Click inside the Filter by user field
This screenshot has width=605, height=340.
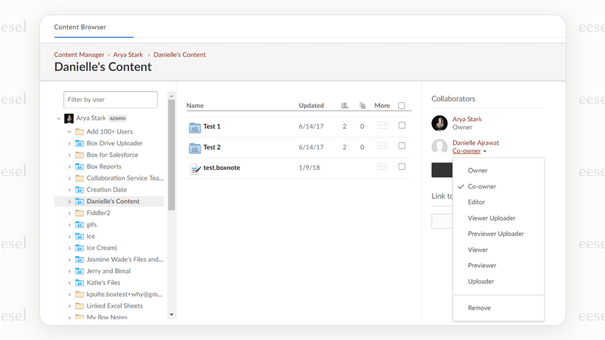point(110,100)
